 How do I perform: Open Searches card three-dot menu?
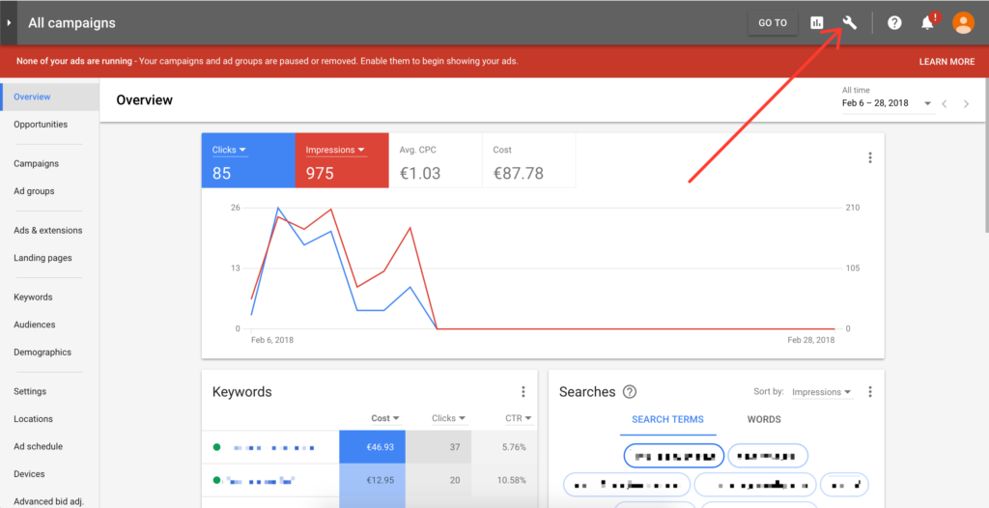coord(869,392)
